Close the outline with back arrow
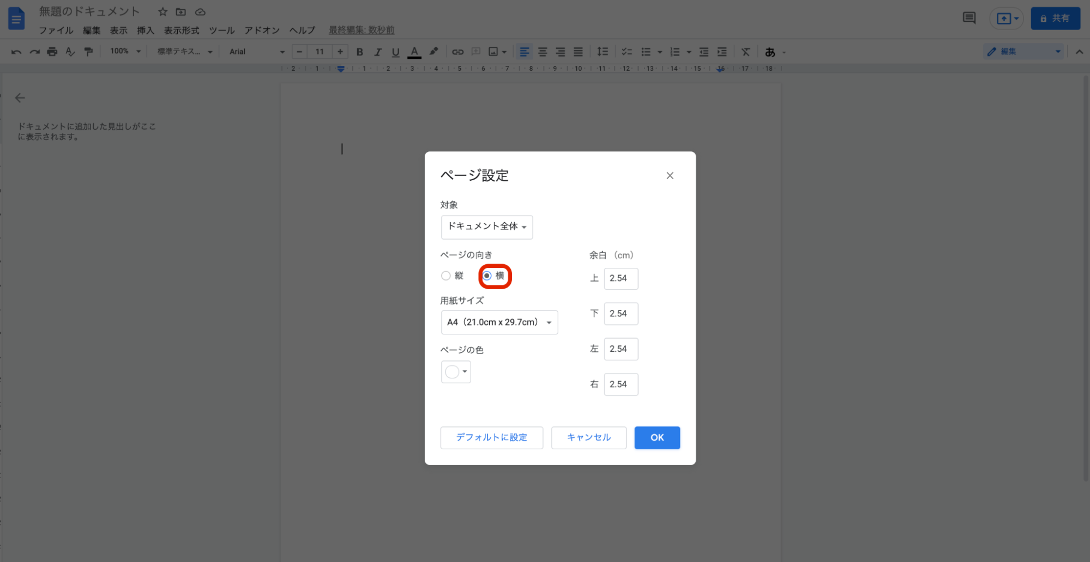This screenshot has width=1090, height=562. click(x=20, y=98)
